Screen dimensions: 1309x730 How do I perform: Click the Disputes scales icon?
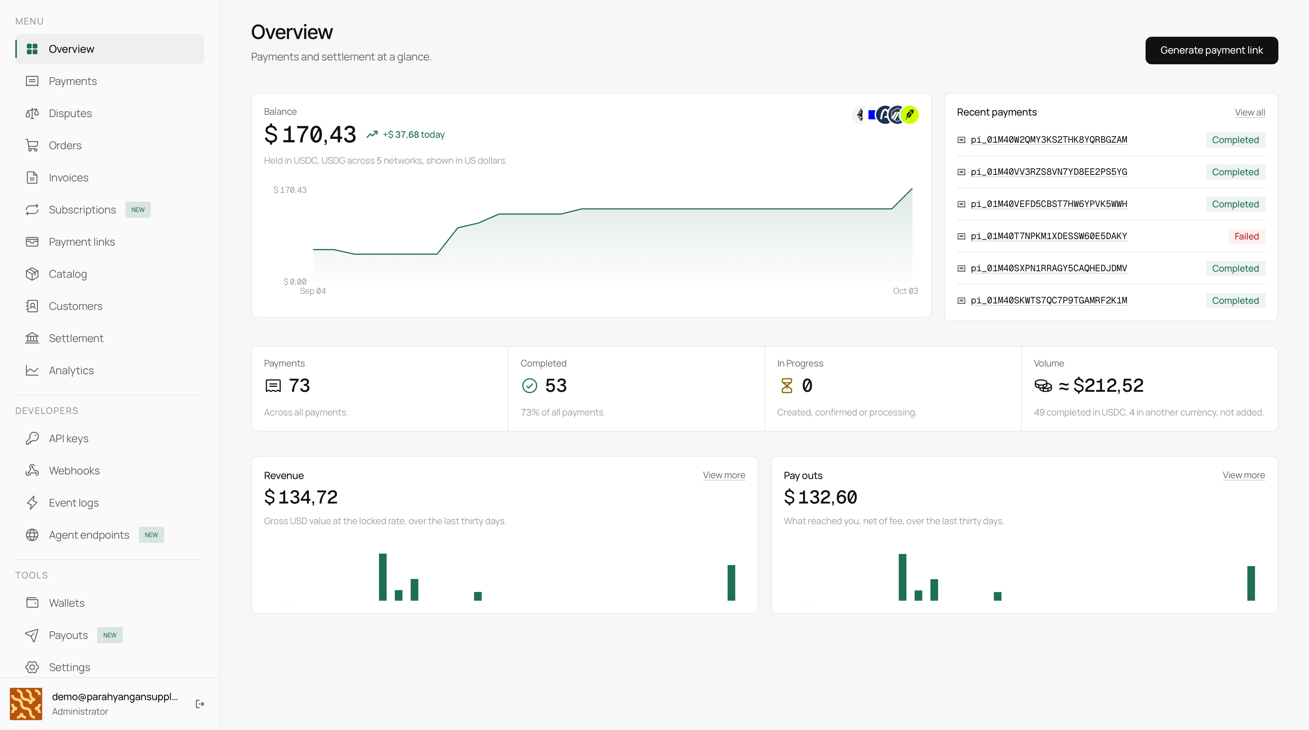tap(32, 113)
